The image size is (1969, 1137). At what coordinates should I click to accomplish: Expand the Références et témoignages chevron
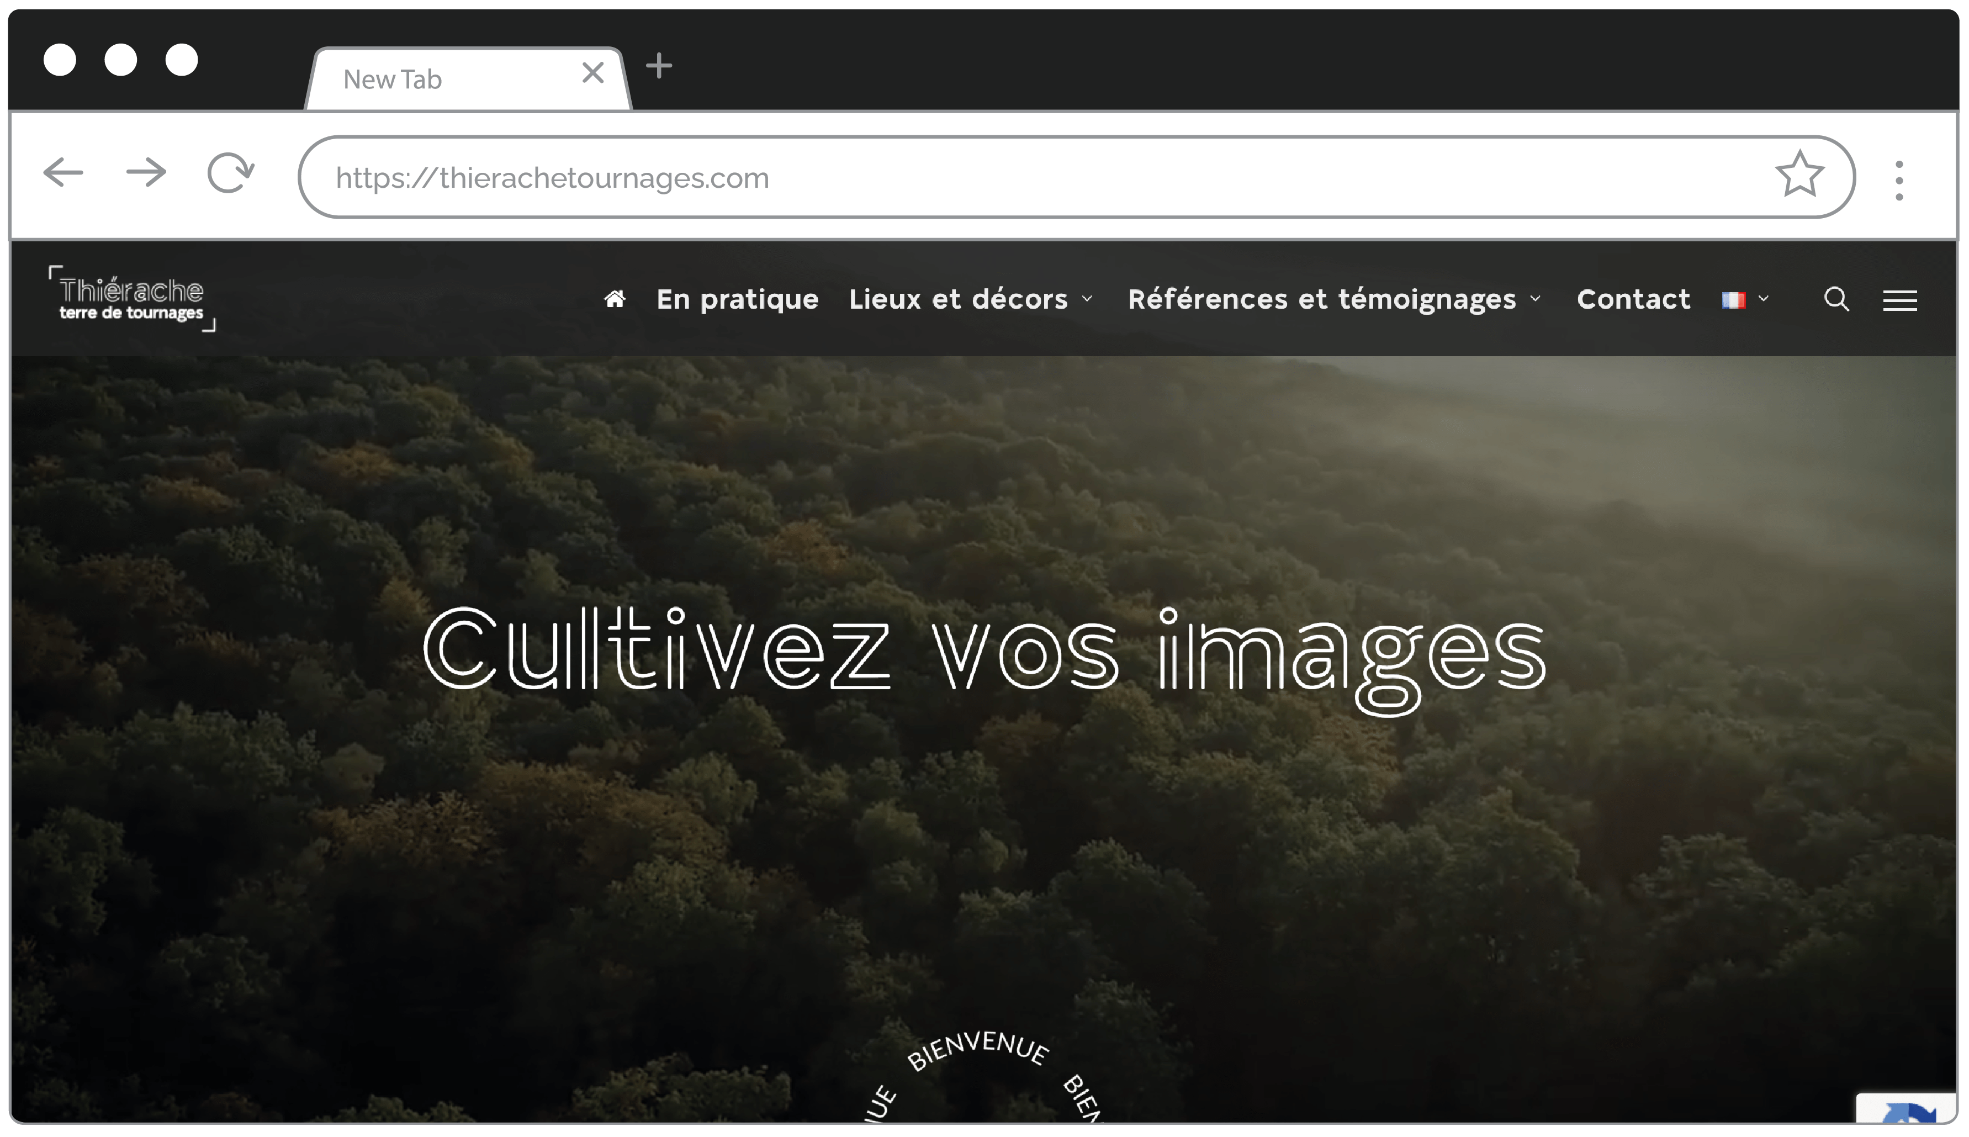[1535, 298]
